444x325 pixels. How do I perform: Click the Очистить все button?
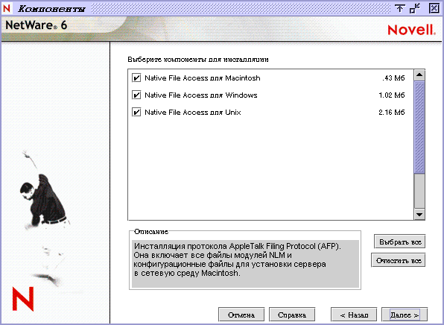coord(399,260)
